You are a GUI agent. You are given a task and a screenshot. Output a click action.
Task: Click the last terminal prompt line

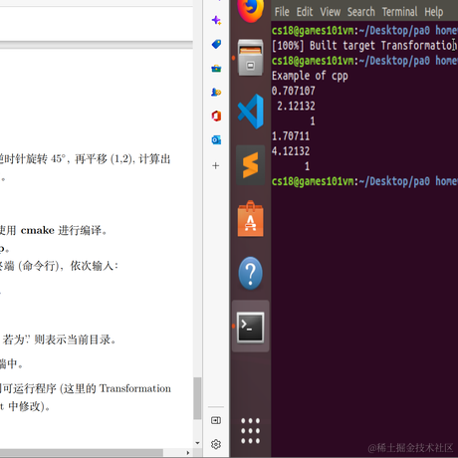(x=364, y=181)
